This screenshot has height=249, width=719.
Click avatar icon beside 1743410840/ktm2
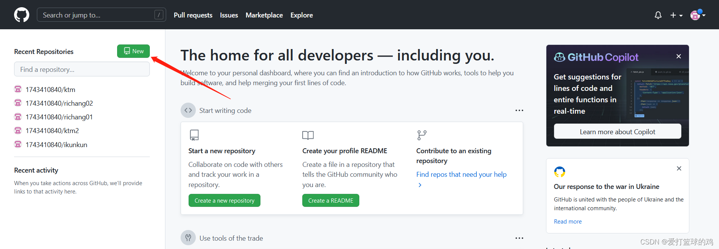[18, 130]
